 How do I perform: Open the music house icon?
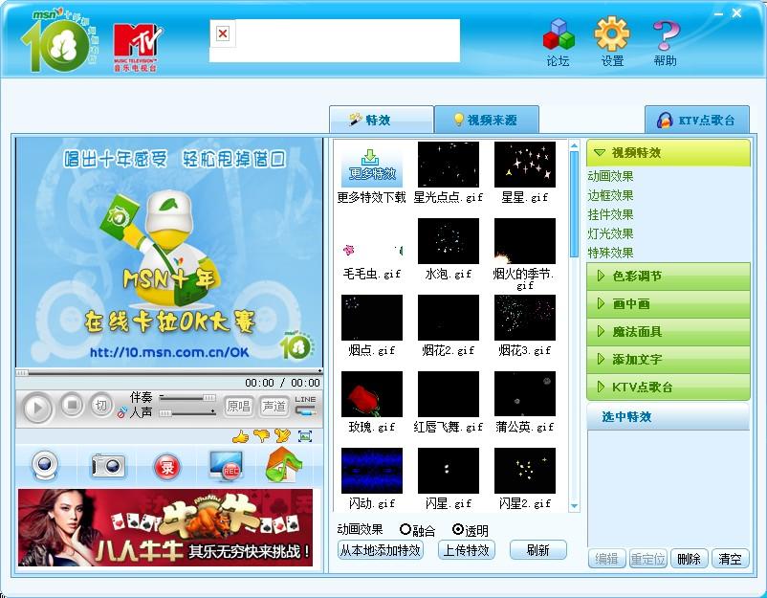point(284,465)
